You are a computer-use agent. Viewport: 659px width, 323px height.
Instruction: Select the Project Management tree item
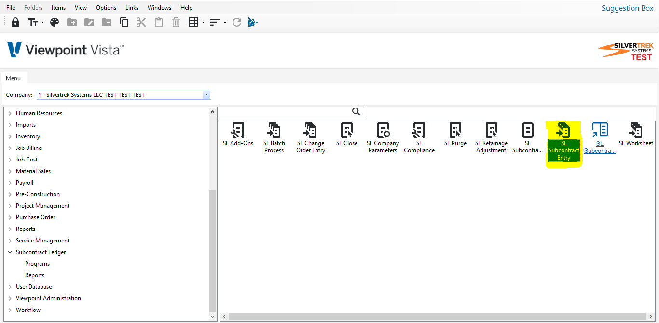42,206
